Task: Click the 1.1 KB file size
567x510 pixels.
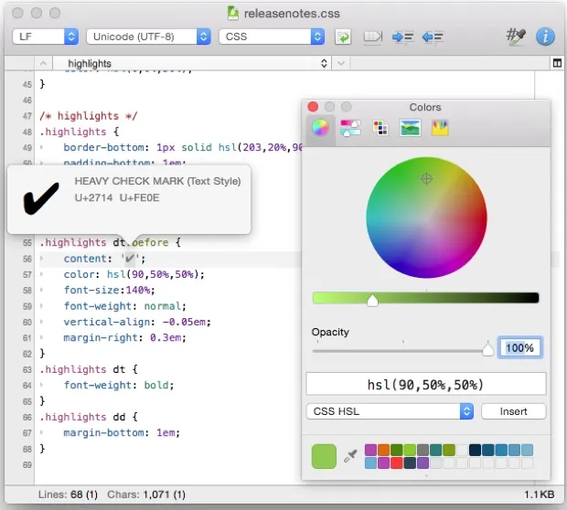Action: point(540,494)
